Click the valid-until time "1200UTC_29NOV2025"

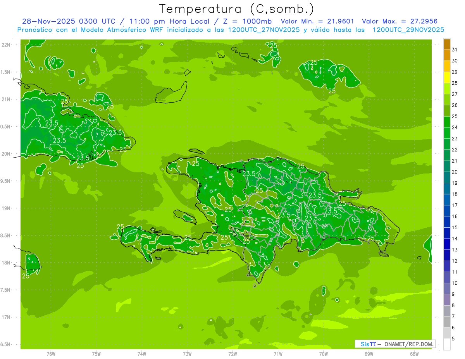pyautogui.click(x=408, y=30)
